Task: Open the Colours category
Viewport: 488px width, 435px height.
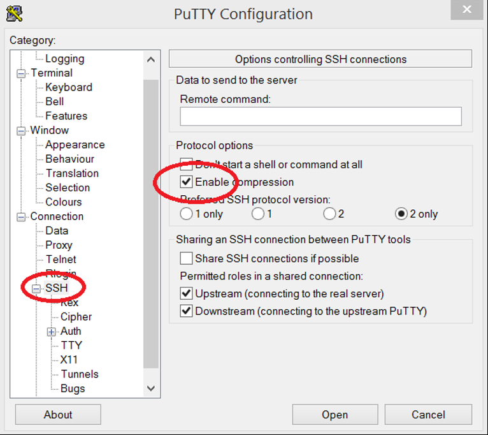Action: coord(64,202)
